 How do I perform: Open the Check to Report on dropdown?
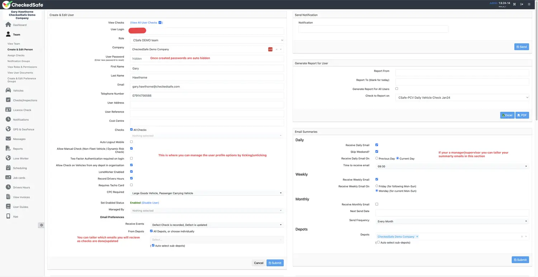pos(462,97)
